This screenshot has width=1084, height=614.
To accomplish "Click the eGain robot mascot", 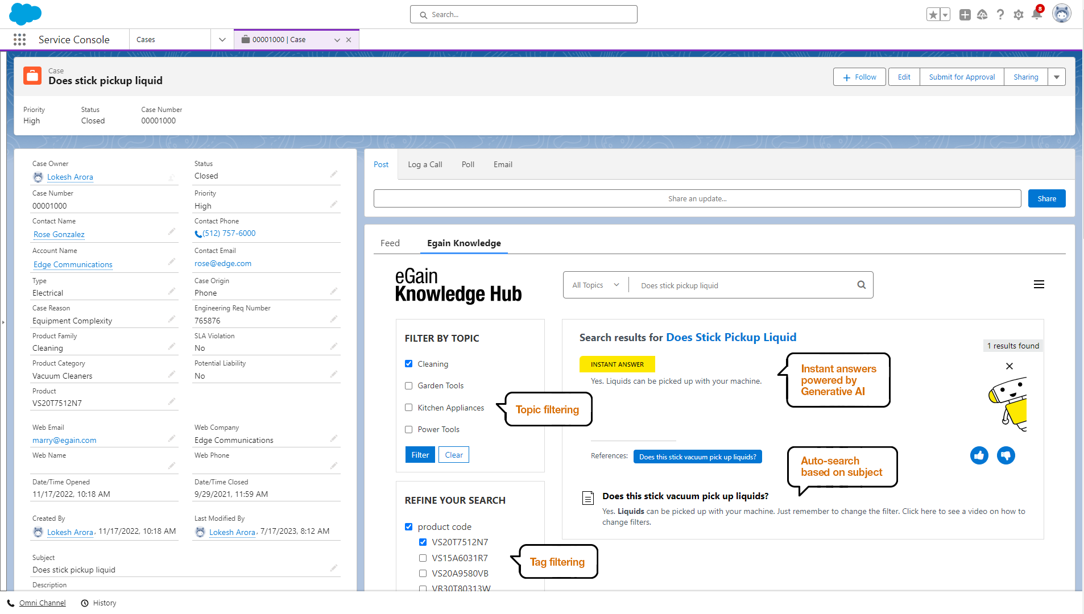I will (1008, 404).
